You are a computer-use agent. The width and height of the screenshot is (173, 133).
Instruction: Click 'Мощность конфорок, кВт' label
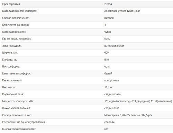pyautogui.click(x=18, y=101)
